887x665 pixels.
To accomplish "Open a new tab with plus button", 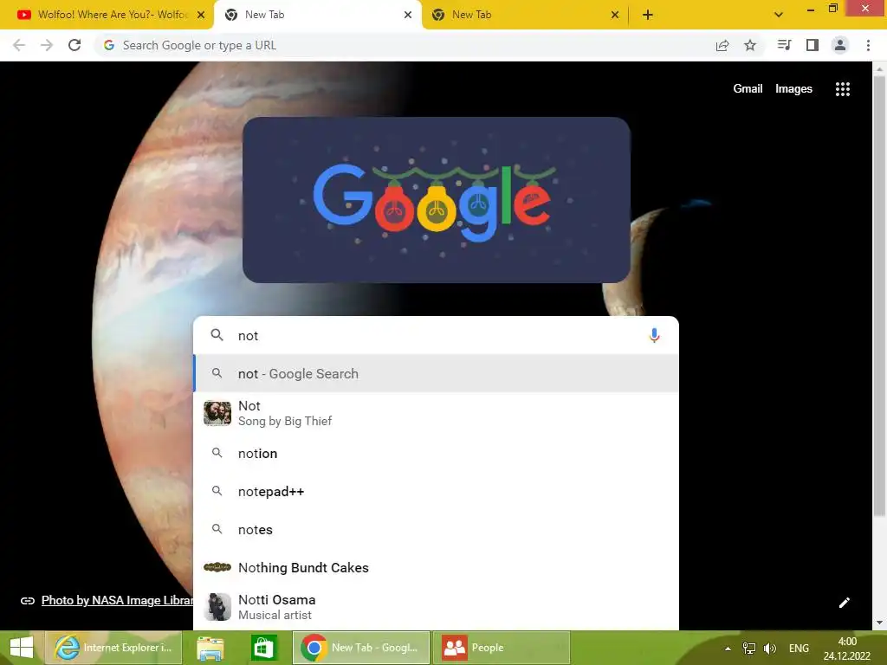I will point(648,15).
